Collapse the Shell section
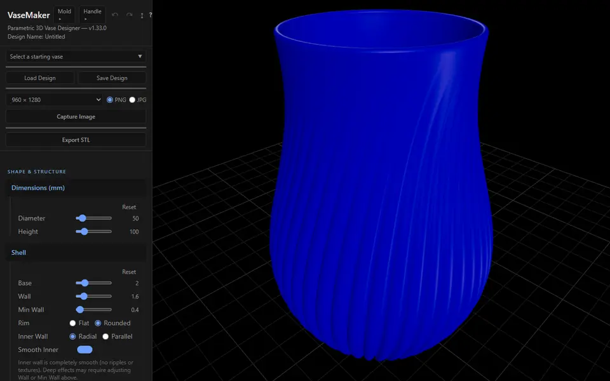Image resolution: width=610 pixels, height=381 pixels. click(76, 253)
